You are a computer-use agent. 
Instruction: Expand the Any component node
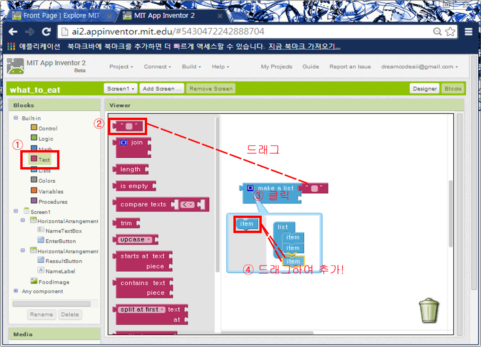point(16,291)
